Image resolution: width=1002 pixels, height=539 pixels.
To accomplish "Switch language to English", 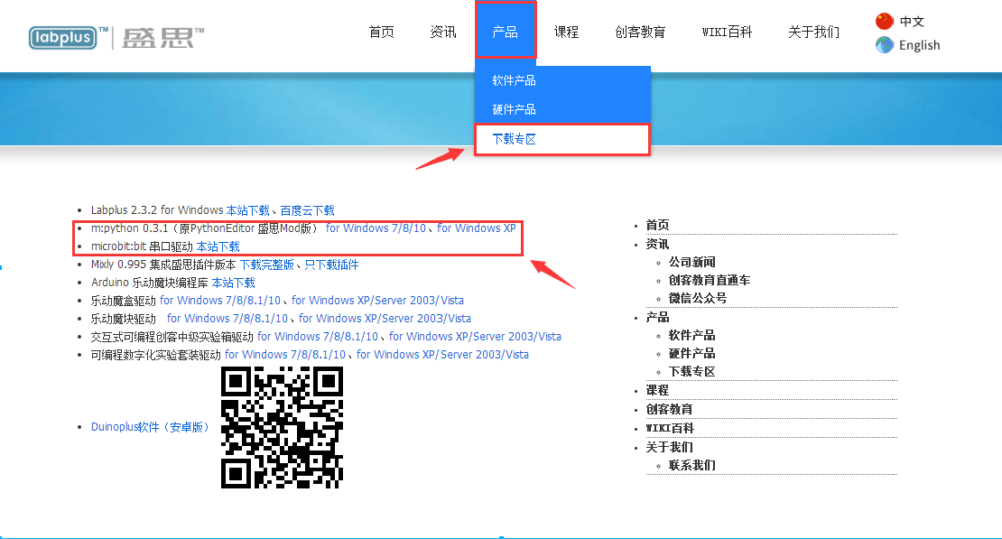I will point(919,45).
